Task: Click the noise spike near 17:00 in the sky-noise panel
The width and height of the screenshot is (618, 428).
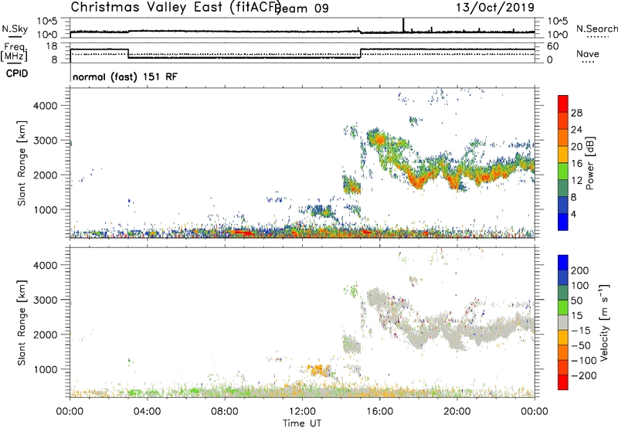Action: pyautogui.click(x=403, y=25)
